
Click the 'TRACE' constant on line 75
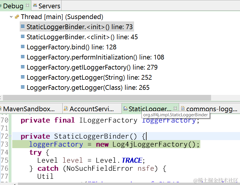pos(132,160)
